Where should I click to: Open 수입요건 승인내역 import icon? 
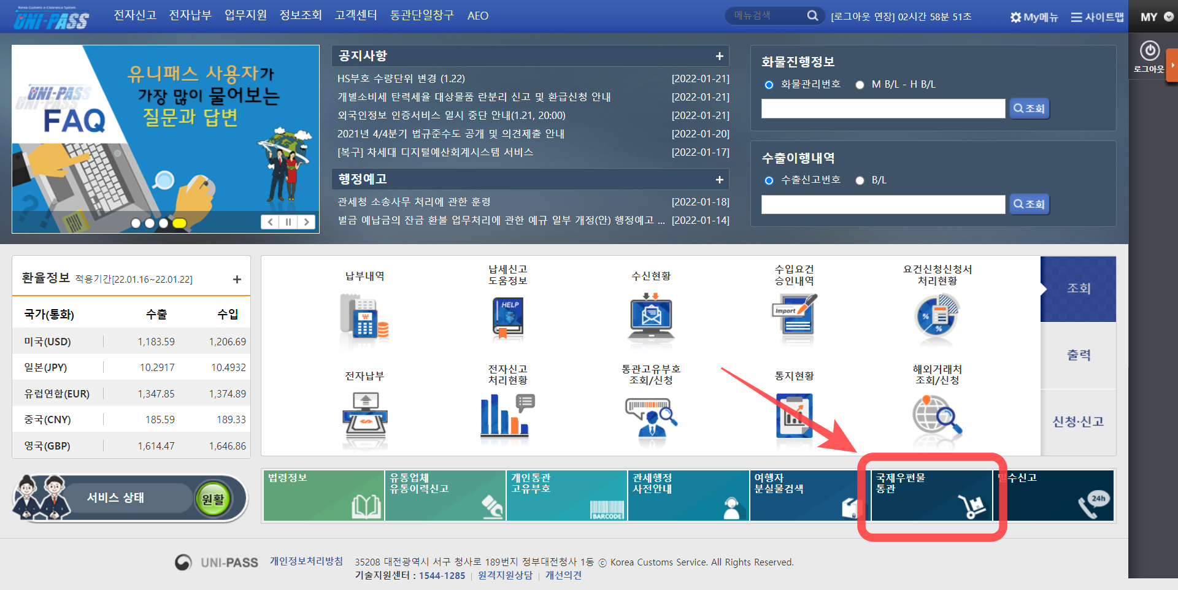click(x=795, y=317)
